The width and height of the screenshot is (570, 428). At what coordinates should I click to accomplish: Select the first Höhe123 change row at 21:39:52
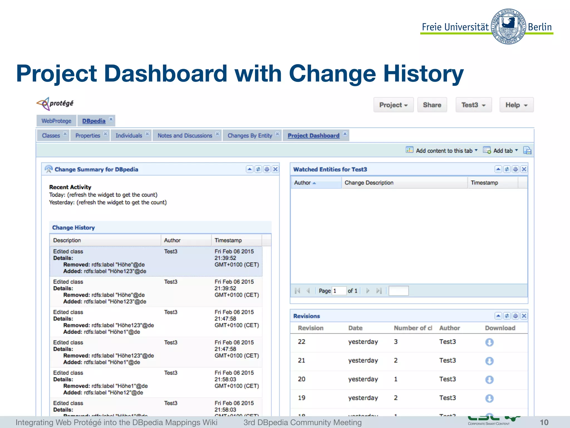156,261
